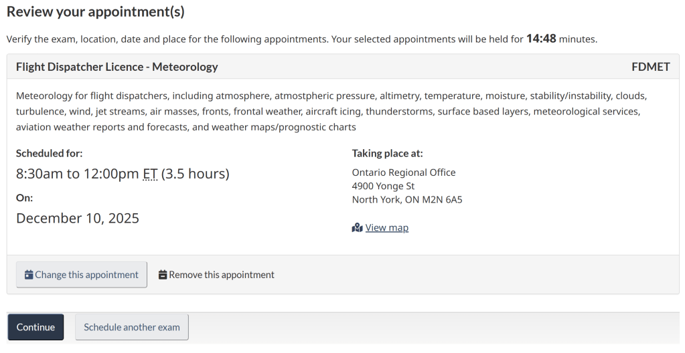Image resolution: width=685 pixels, height=353 pixels.
Task: Click the 8:30am to 12:00pm time text
Action: [78, 174]
